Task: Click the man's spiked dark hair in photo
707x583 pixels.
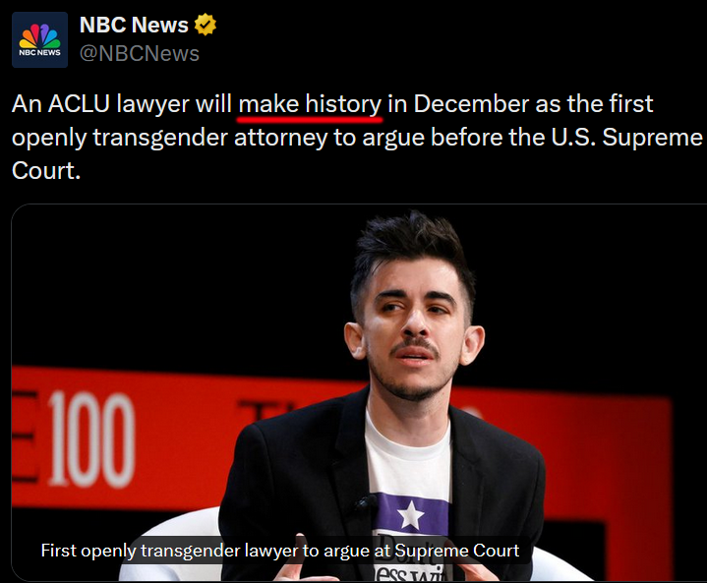Action: click(411, 246)
